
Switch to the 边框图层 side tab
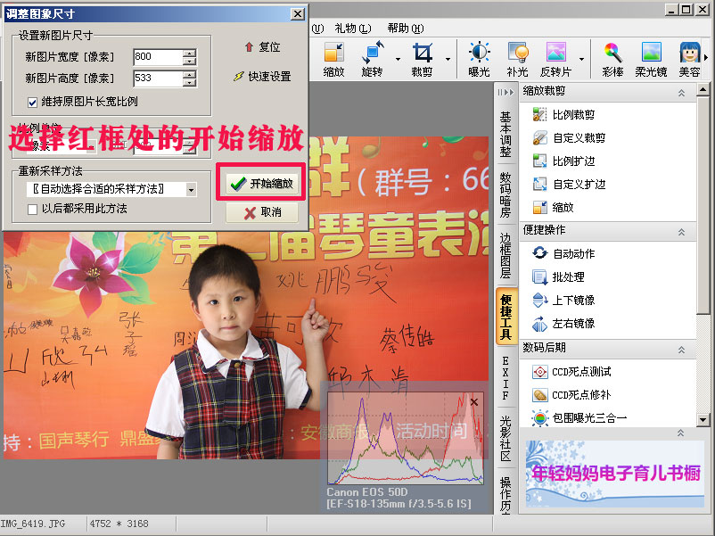coord(505,255)
